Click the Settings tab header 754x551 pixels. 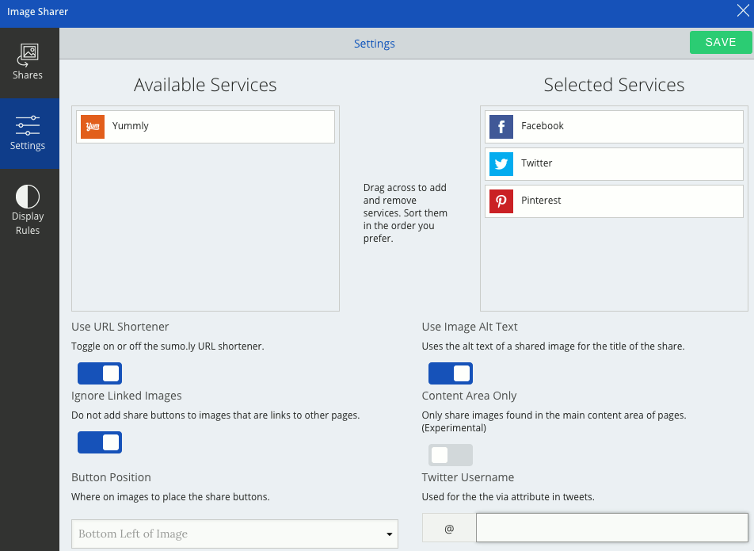point(374,44)
